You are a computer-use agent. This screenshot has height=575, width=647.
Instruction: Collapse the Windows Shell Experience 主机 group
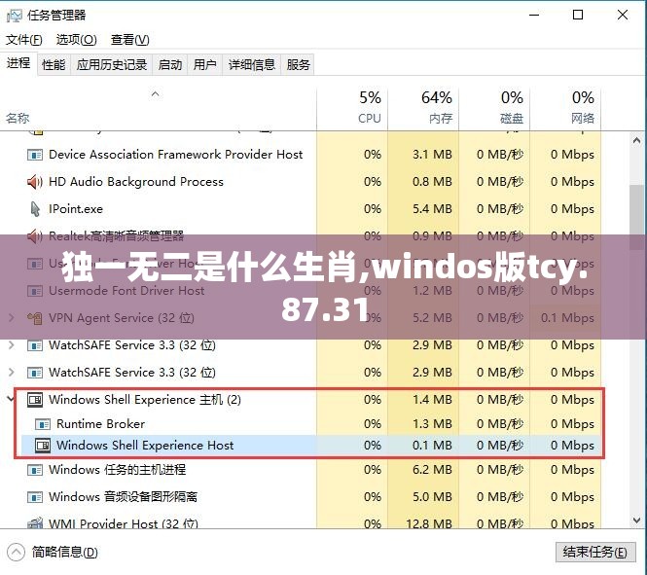11,399
